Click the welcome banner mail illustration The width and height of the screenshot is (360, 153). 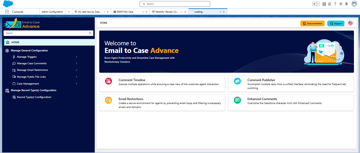coord(324,52)
